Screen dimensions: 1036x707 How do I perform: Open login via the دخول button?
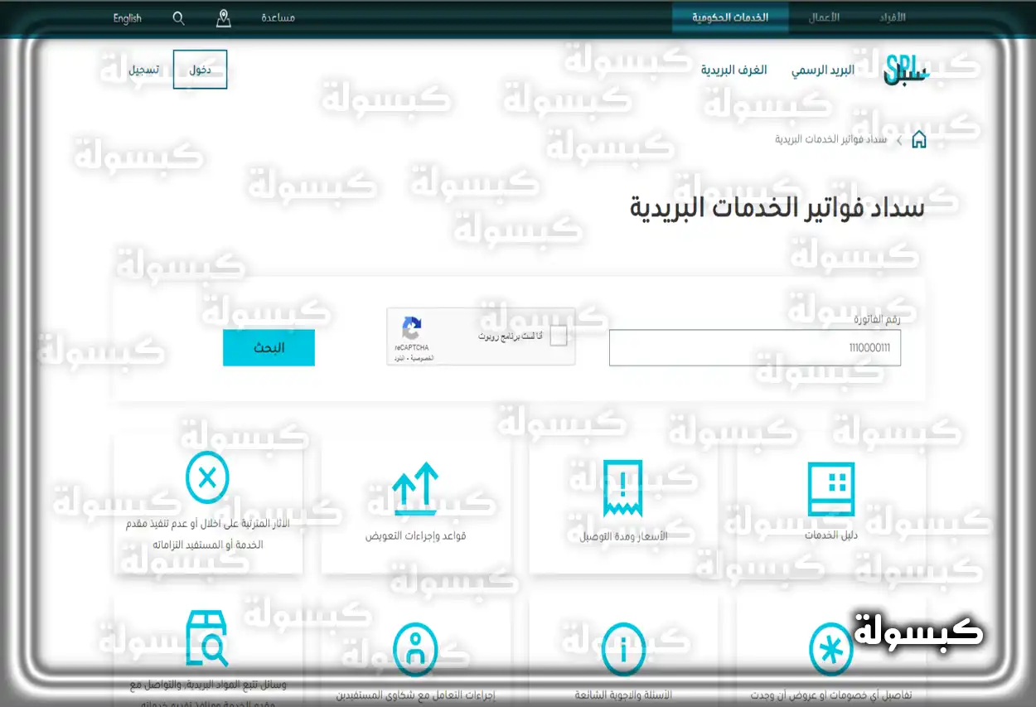click(200, 70)
